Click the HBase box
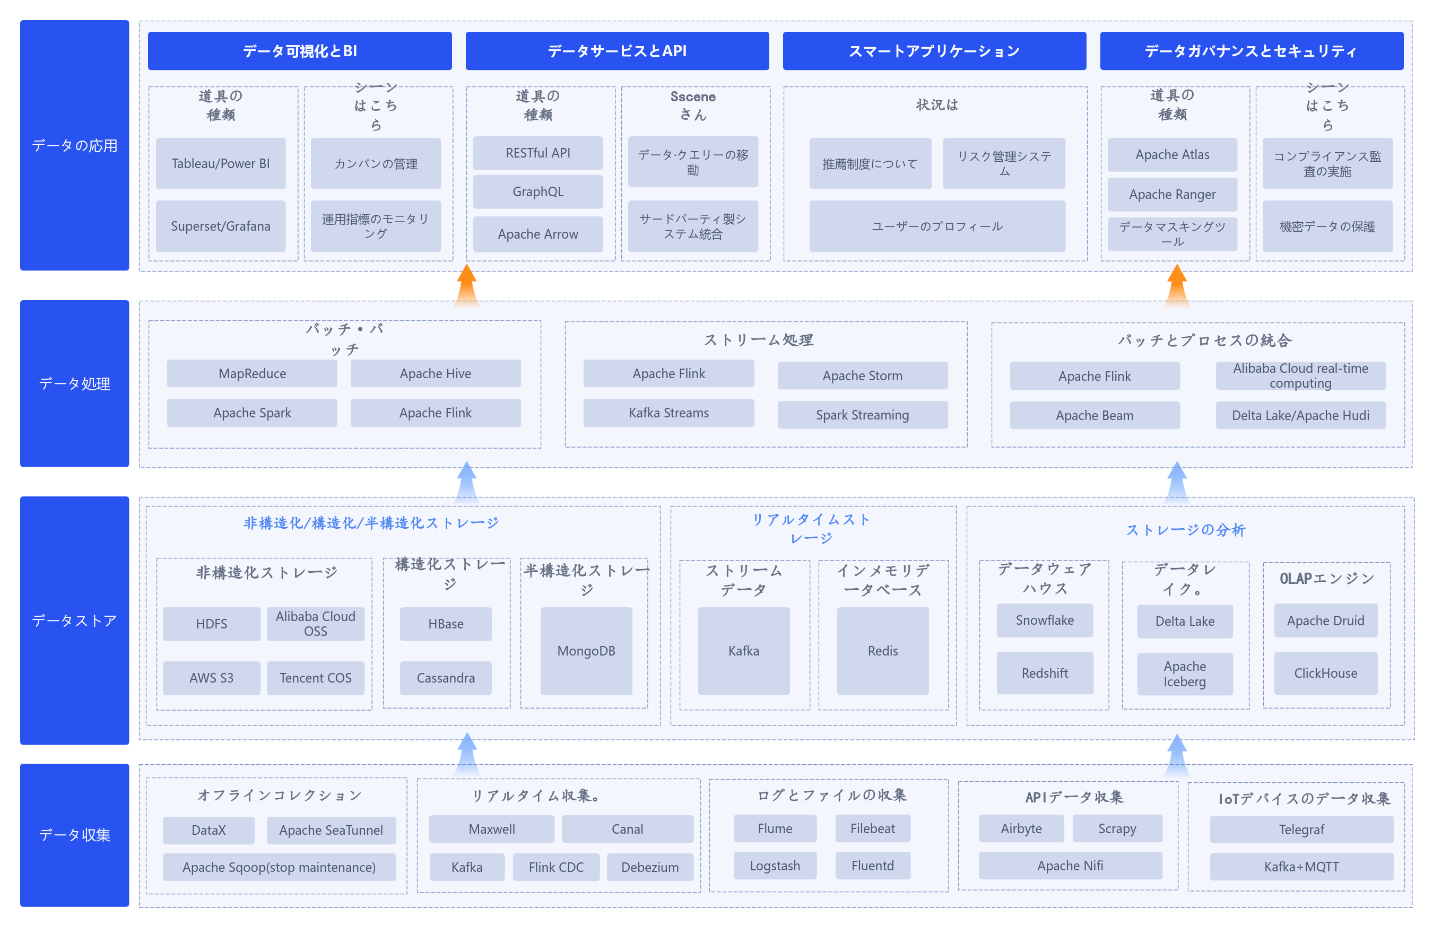The height and width of the screenshot is (926, 1433). coord(446,624)
